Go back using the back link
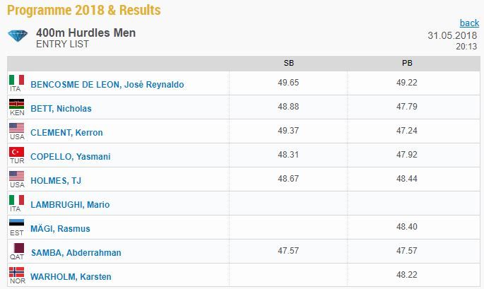 (469, 23)
